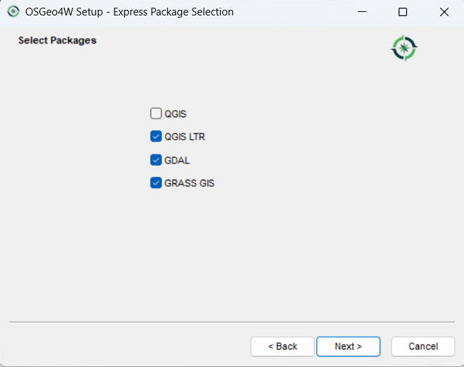Click the horizontal separator above the buttons
464x367 pixels.
pos(232,322)
